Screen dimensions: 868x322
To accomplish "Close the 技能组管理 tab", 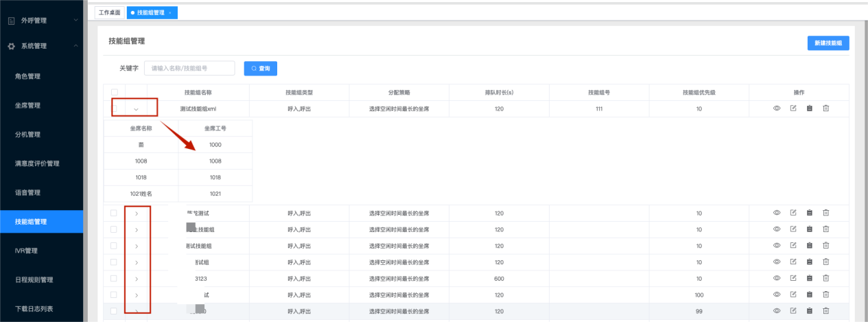I will click(x=169, y=12).
